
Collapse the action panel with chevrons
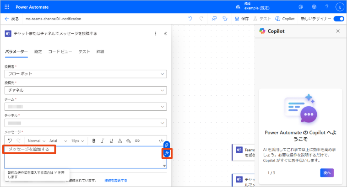tap(165, 33)
